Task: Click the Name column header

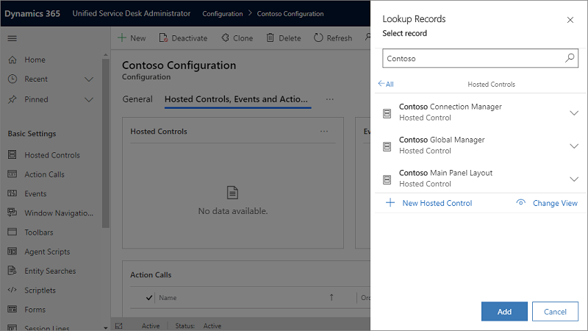Action: (x=168, y=298)
